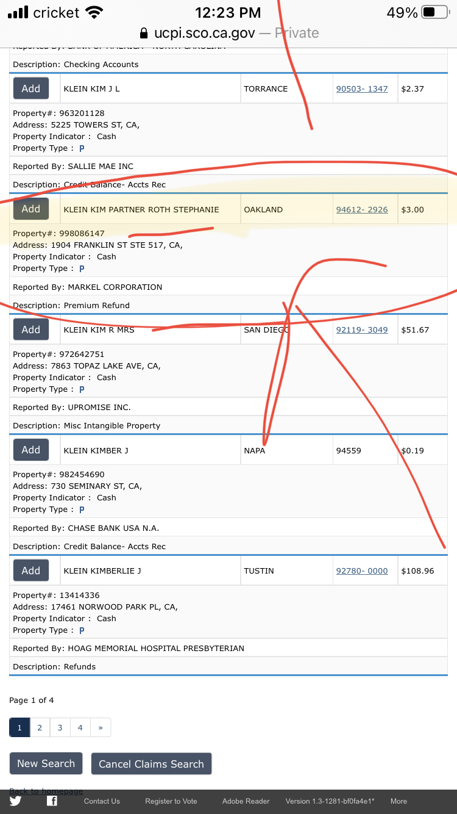Select Reported By: CHASE BANK USA N.A.
The height and width of the screenshot is (814, 457).
tap(86, 528)
